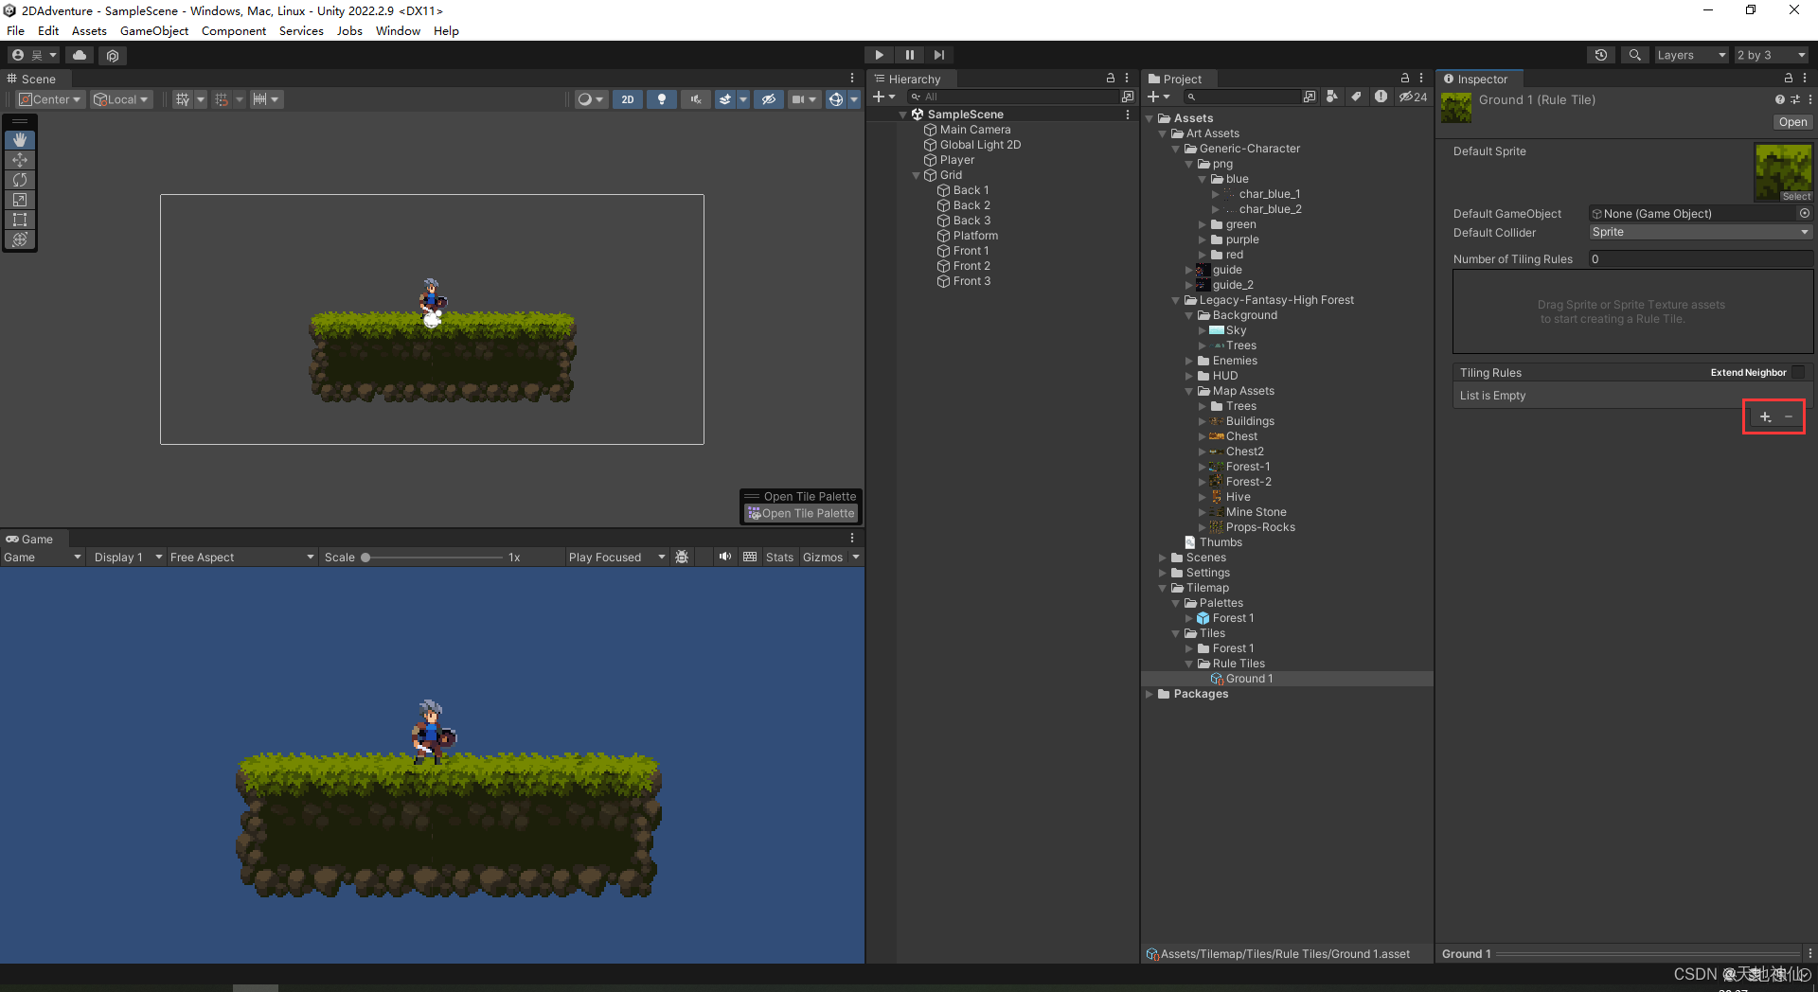Click the Step frame button
The image size is (1818, 992).
pos(938,55)
